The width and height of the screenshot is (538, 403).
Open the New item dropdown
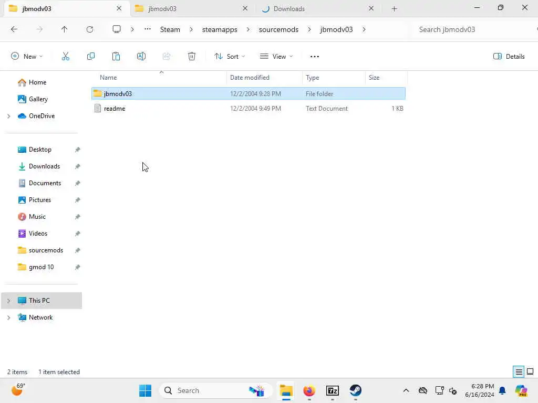(x=27, y=57)
